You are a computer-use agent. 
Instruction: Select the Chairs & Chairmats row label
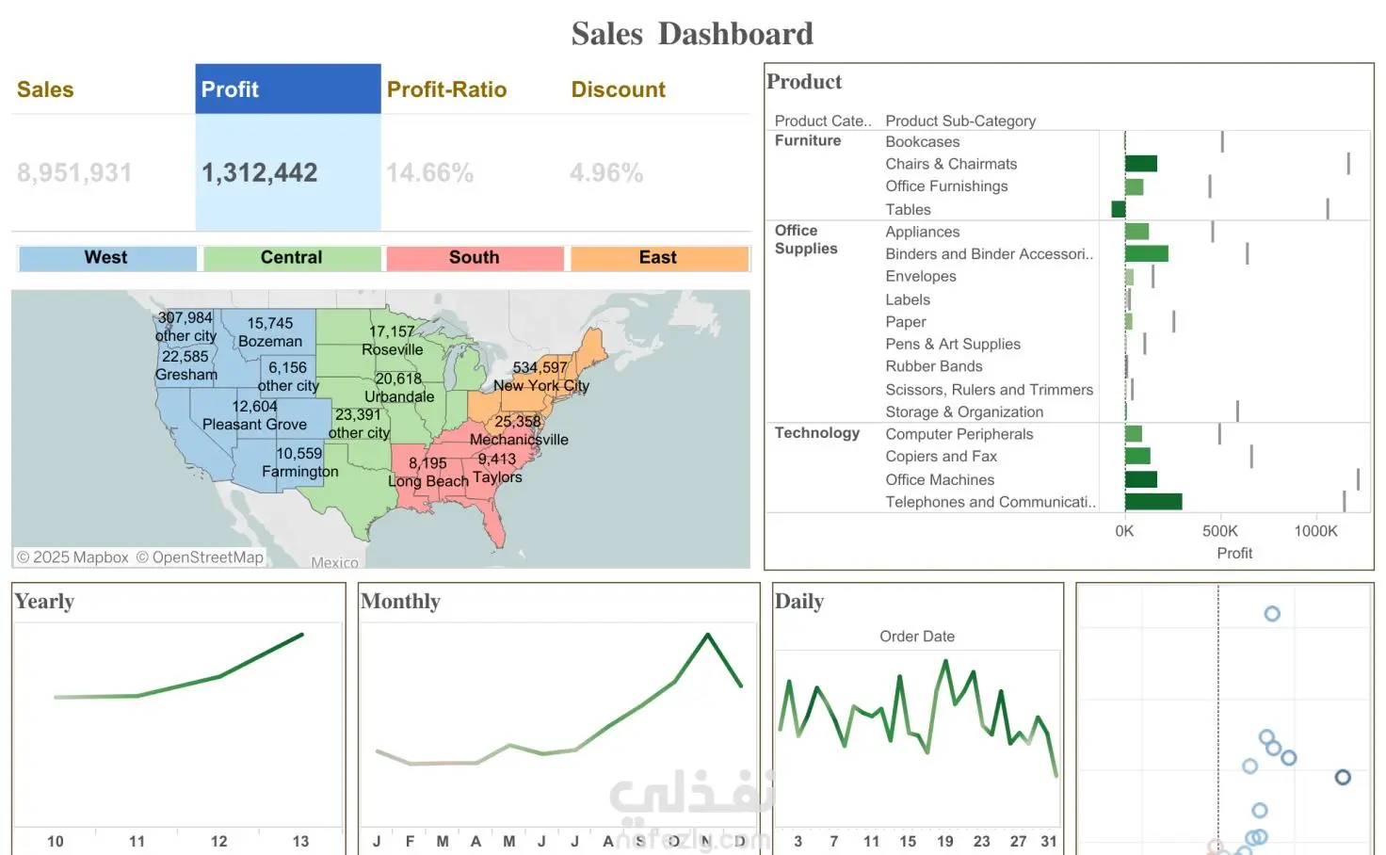[x=951, y=164]
